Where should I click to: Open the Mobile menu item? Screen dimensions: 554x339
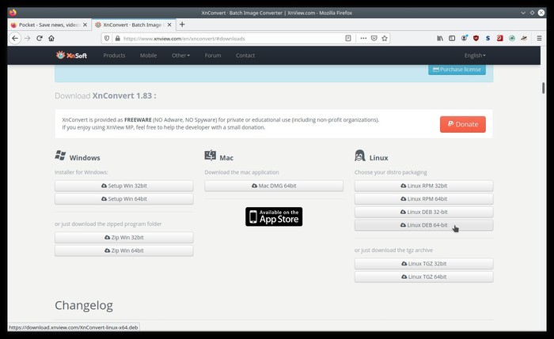149,55
